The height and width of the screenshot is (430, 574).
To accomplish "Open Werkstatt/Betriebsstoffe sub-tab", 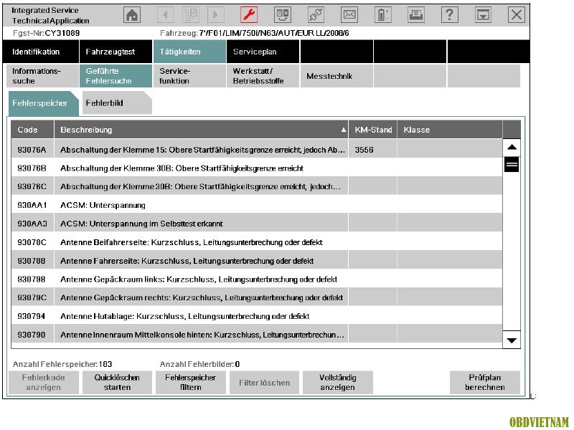I will tap(263, 76).
